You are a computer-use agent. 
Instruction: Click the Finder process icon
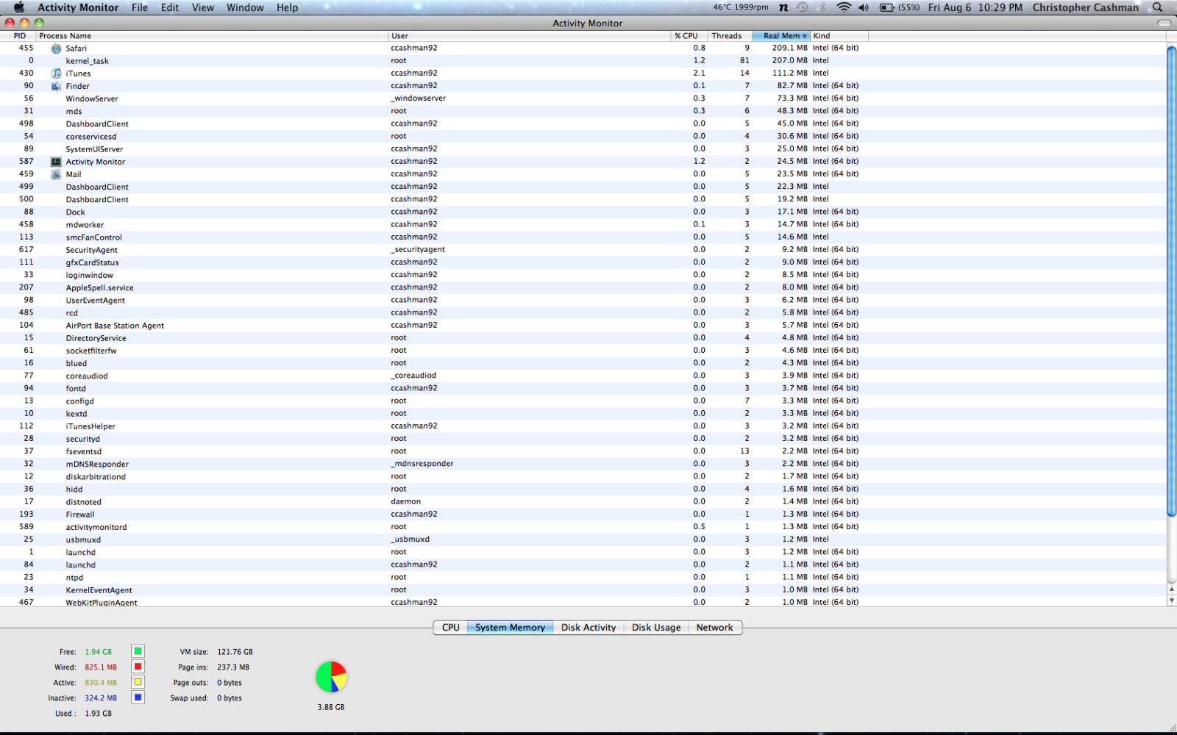click(x=56, y=86)
